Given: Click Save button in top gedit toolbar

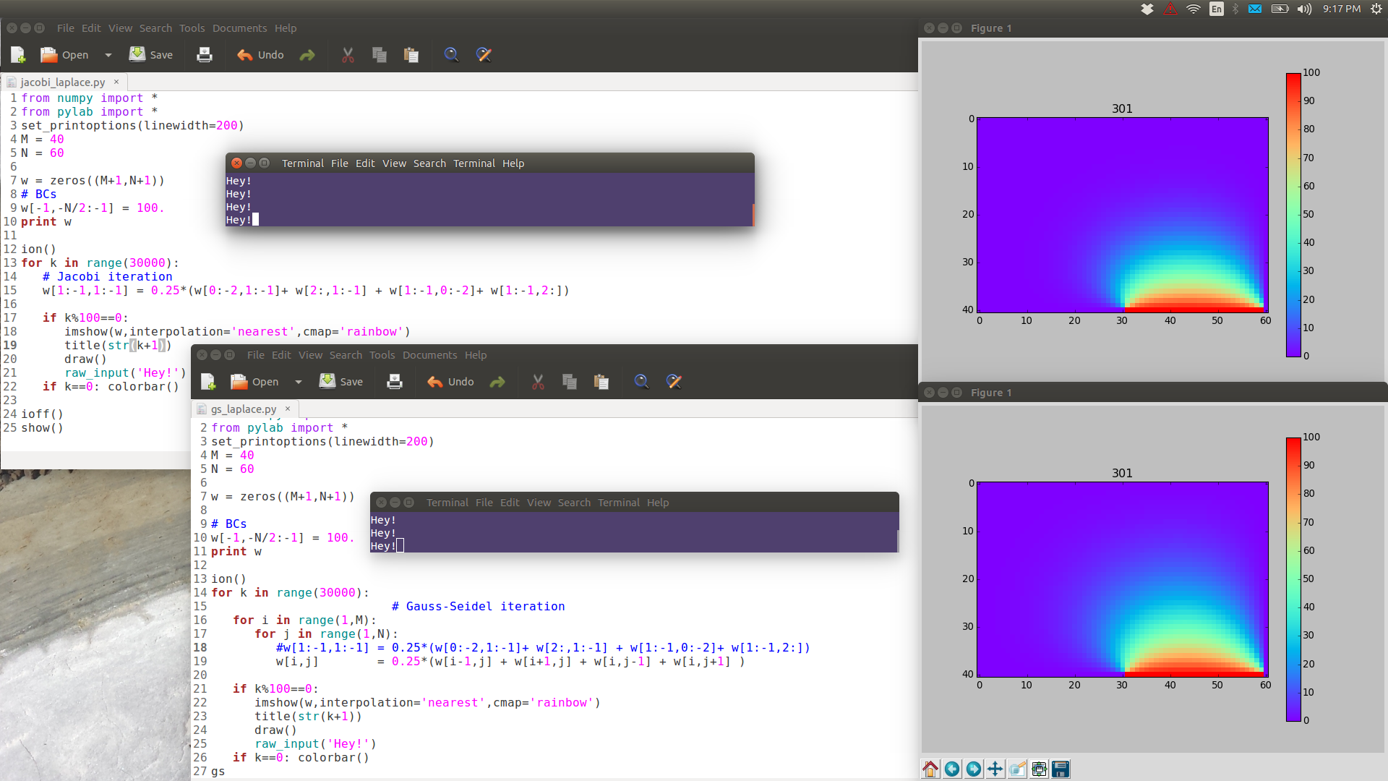Looking at the screenshot, I should tap(151, 55).
